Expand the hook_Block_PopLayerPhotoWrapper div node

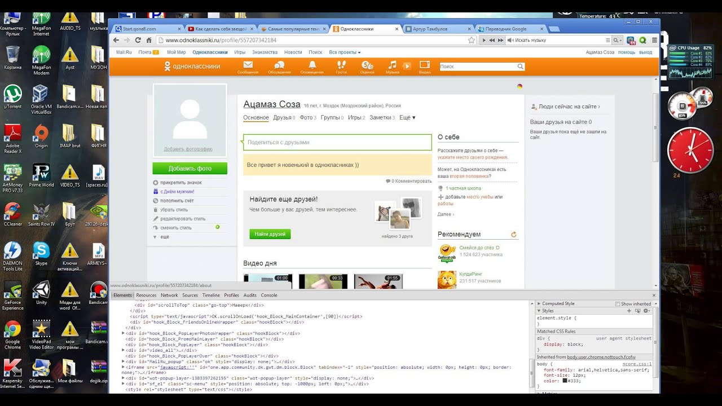tap(124, 333)
